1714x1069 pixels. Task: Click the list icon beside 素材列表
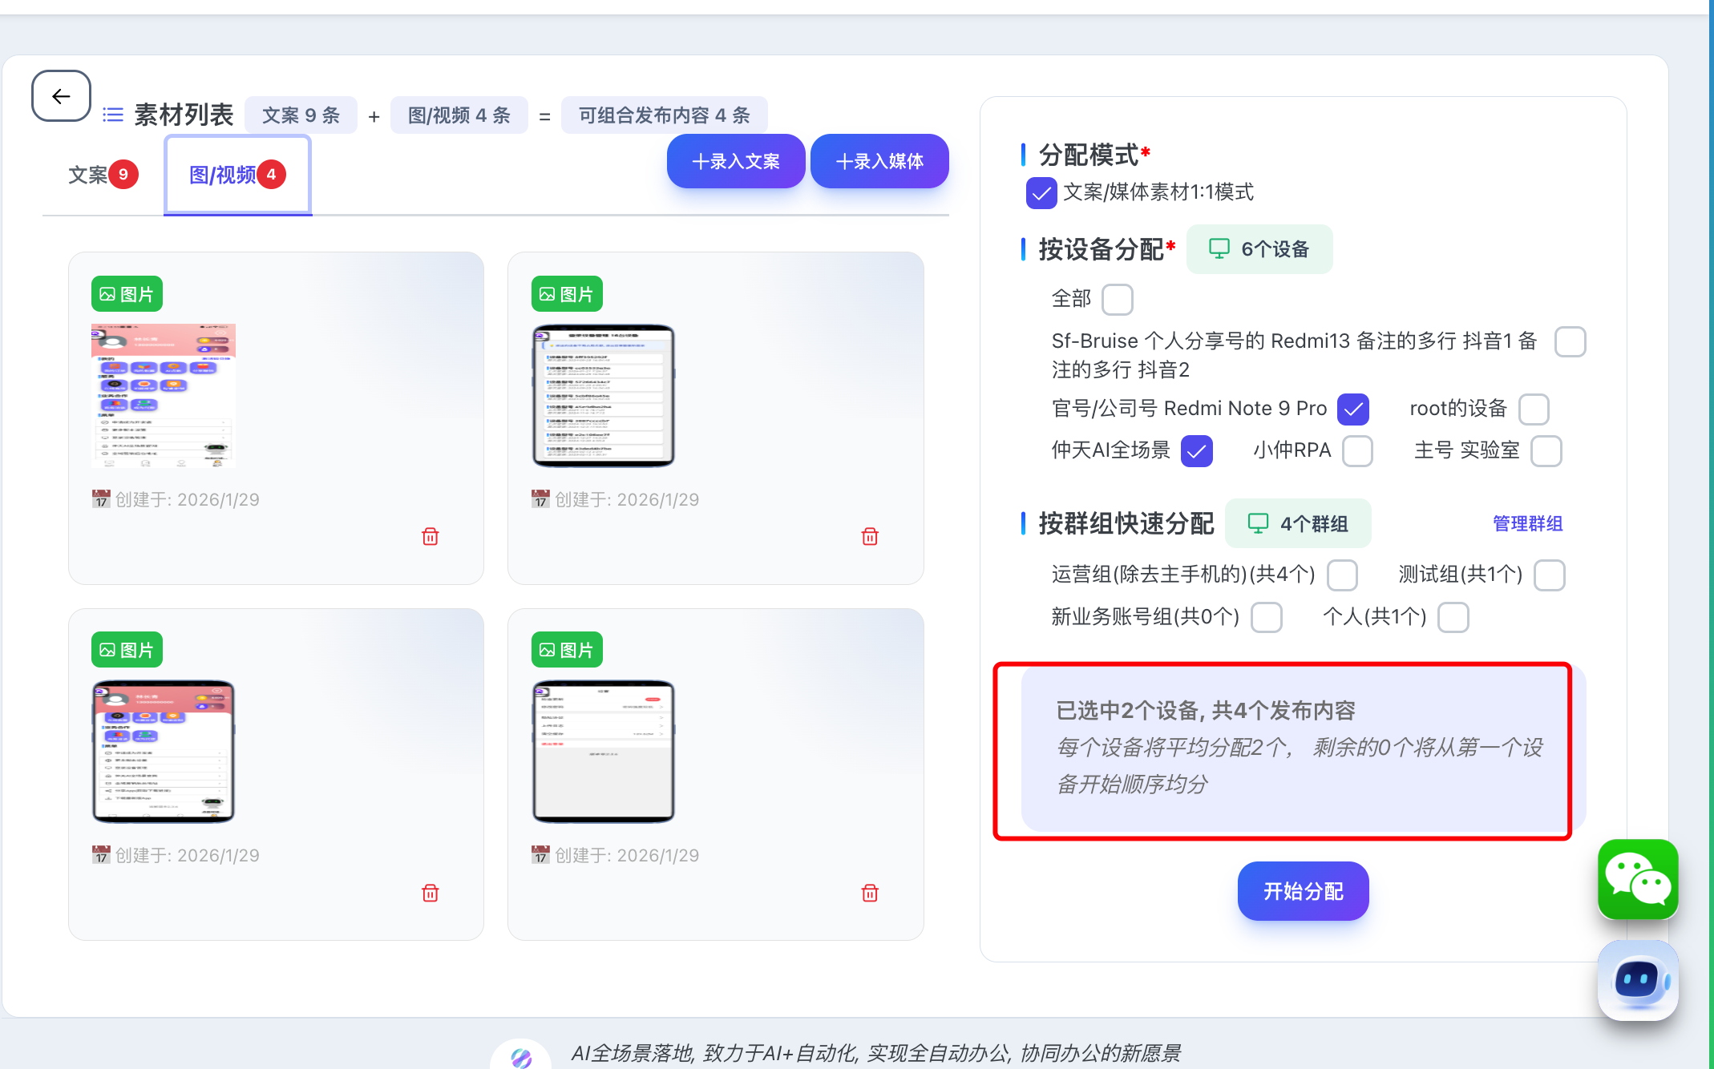[x=113, y=115]
